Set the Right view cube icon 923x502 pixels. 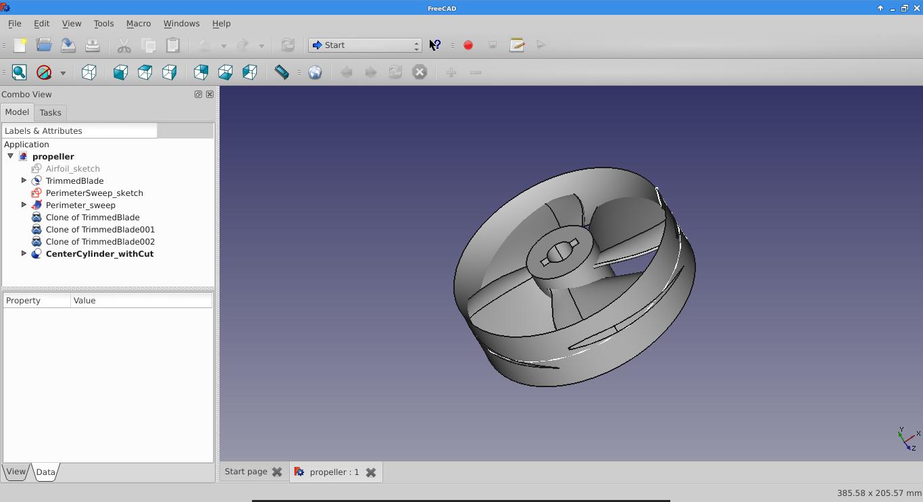click(170, 72)
